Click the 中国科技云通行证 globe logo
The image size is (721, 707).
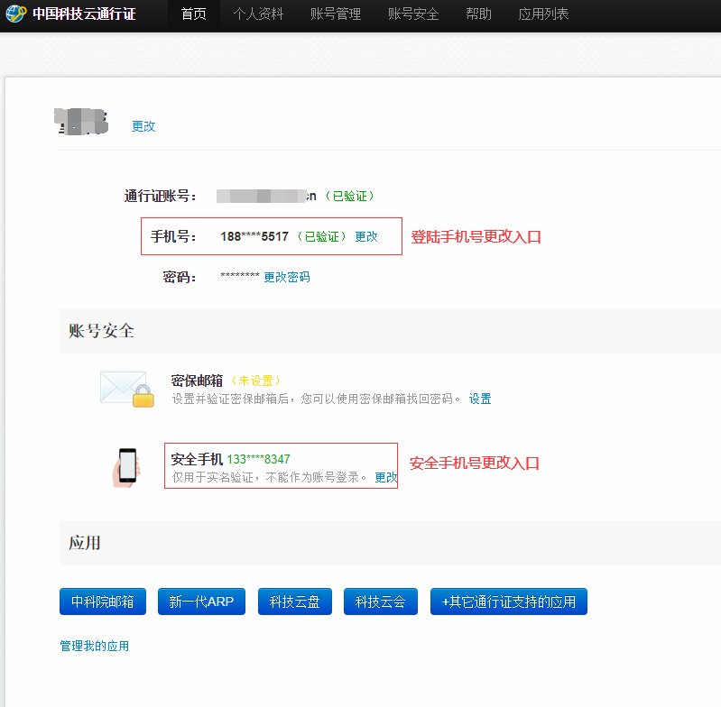point(15,14)
